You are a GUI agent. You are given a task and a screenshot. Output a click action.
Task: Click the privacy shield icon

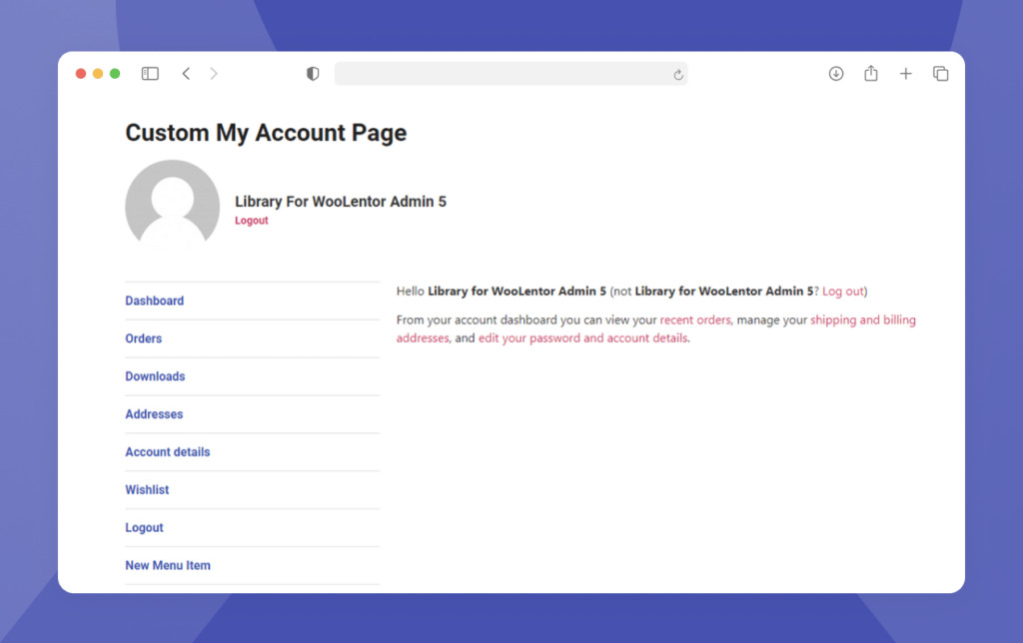coord(313,74)
